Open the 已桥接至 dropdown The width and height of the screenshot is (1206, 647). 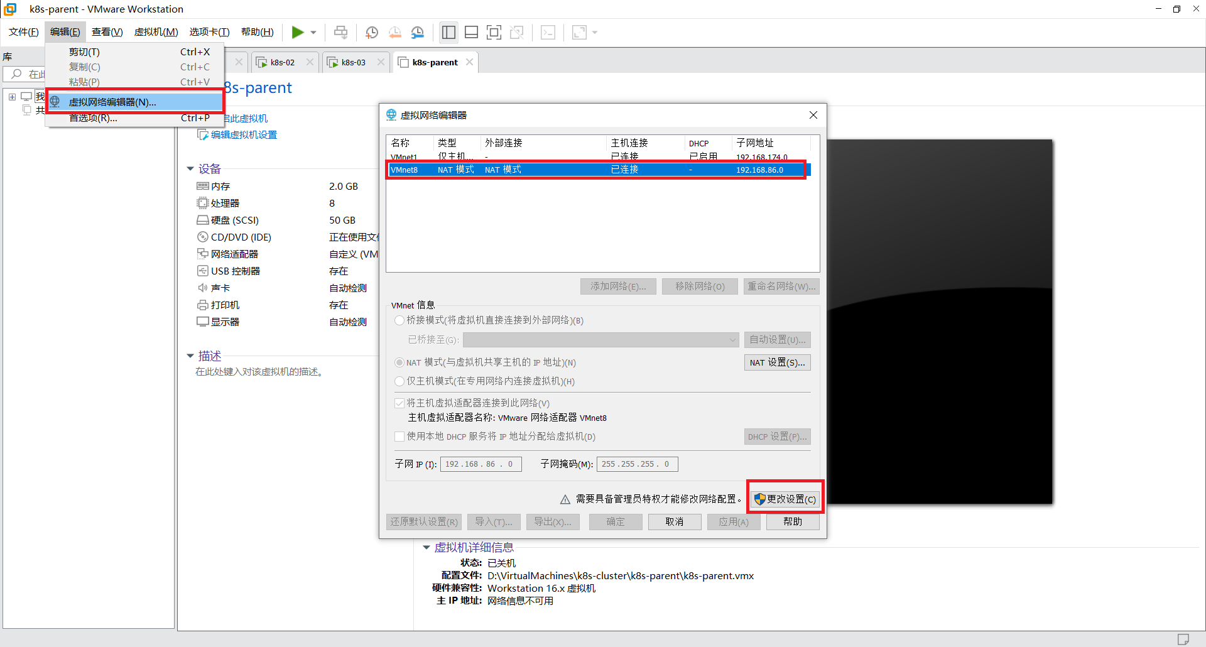click(x=601, y=340)
